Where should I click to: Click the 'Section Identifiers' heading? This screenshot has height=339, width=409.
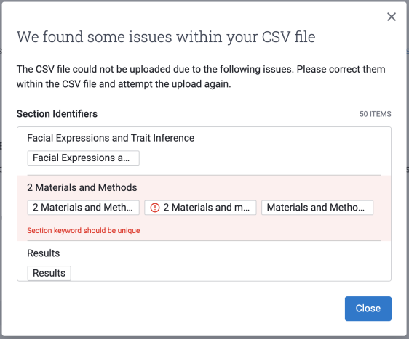(57, 114)
